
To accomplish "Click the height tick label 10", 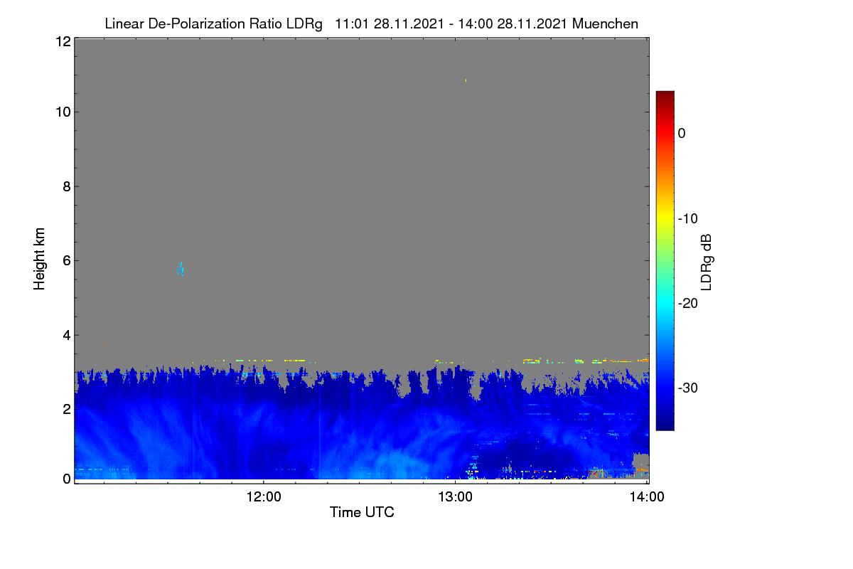I will [x=62, y=112].
